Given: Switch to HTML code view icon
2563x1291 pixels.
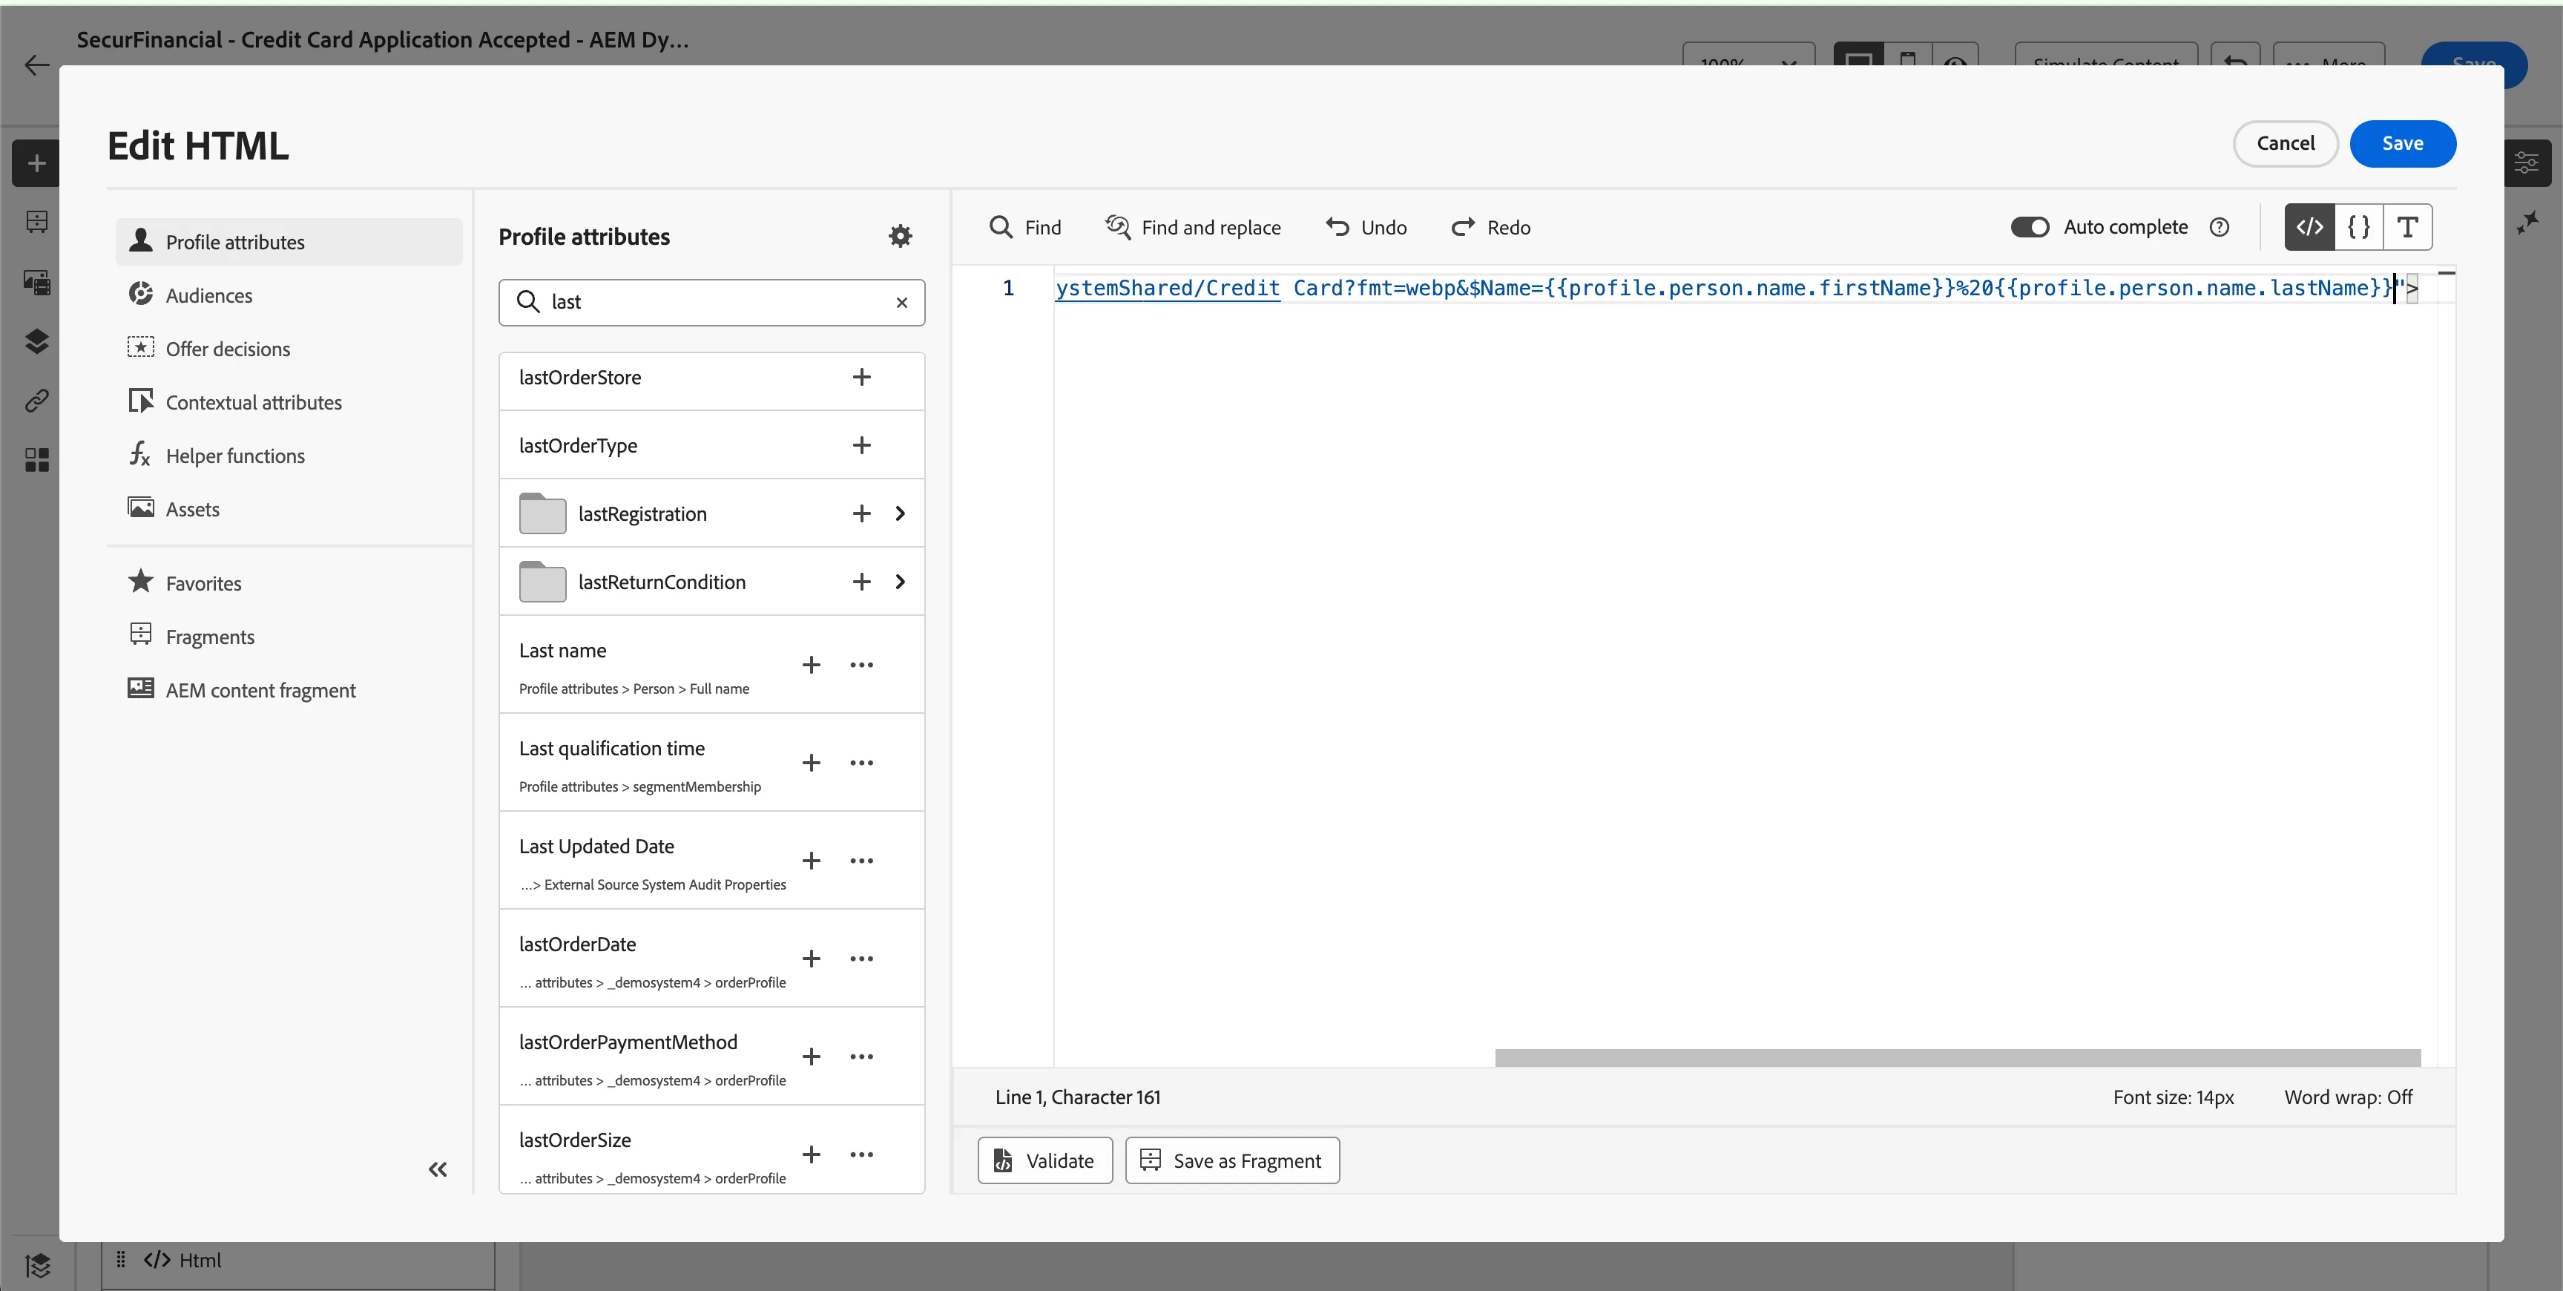Looking at the screenshot, I should coord(2309,227).
